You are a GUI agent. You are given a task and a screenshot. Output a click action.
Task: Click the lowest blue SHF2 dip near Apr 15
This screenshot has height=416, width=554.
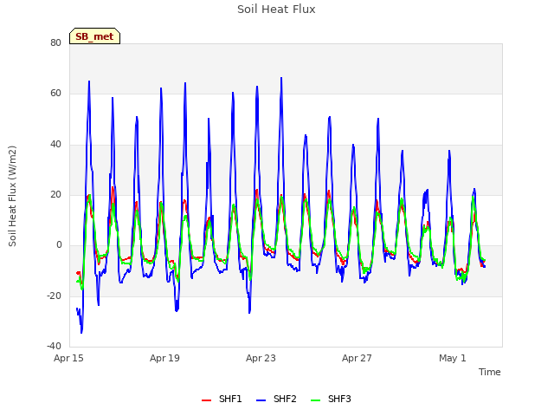pos(81,332)
